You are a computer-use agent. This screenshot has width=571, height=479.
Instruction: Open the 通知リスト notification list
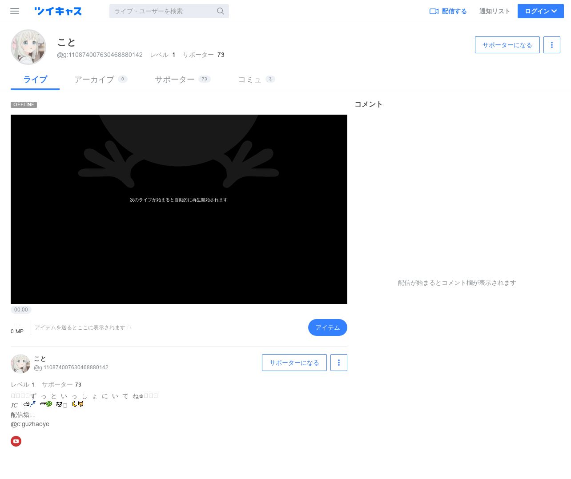(x=495, y=11)
